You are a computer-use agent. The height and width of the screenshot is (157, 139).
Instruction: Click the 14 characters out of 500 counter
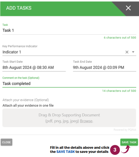coord(119,91)
